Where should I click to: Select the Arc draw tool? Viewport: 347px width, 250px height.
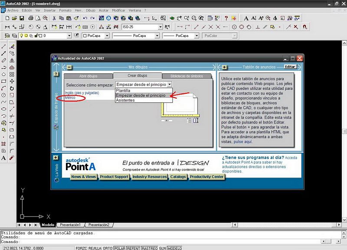pos(4,88)
